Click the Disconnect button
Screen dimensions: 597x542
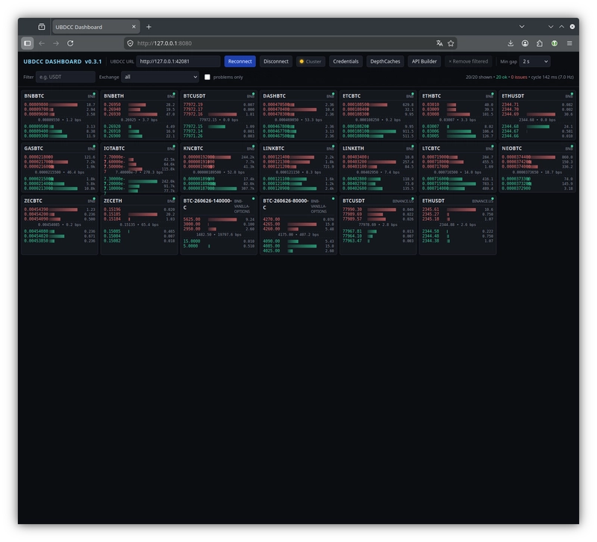[x=276, y=61]
